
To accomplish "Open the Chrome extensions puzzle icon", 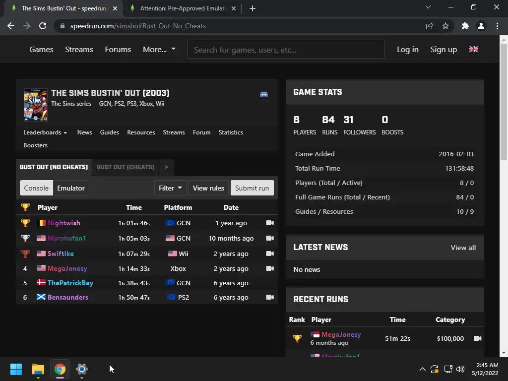I will click(x=465, y=26).
